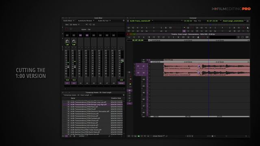Screen dimensions: 260x146
Task: Enable the A4 track selector in timeline
Action: coord(143,86)
